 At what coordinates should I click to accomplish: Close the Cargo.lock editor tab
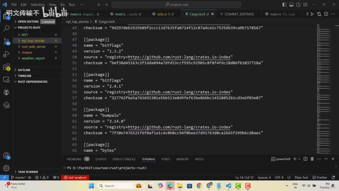pyautogui.click(x=212, y=14)
